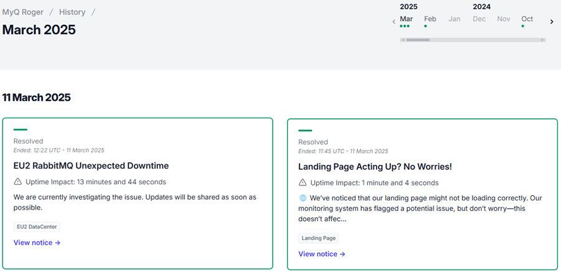This screenshot has width=561, height=272.
Task: Click warning icon beside 1 minute uptime impact
Action: 303,183
